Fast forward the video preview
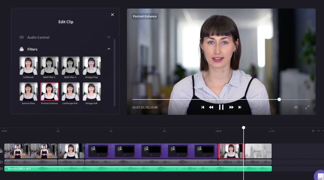Image resolution: width=324 pixels, height=180 pixels. tap(231, 107)
